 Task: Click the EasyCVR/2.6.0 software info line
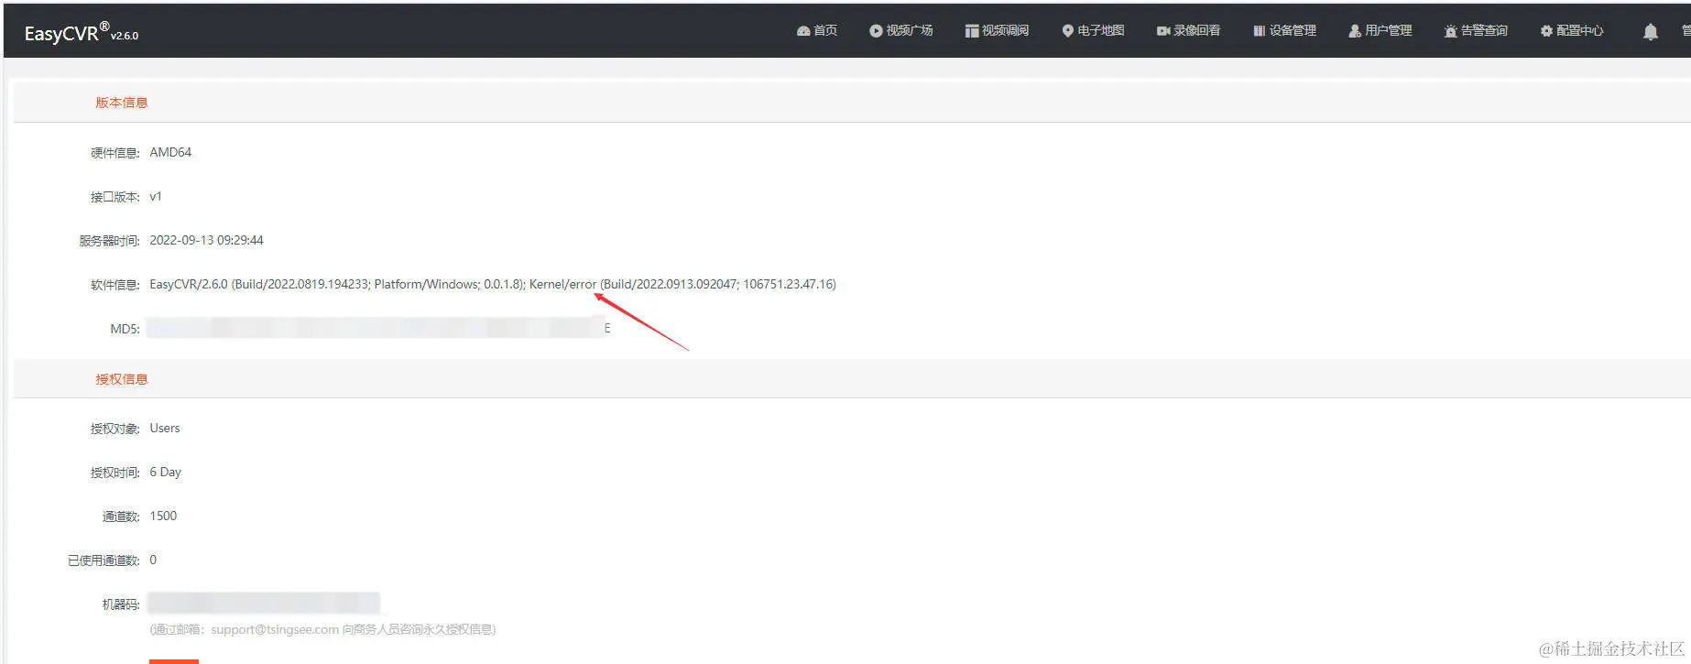[493, 285]
